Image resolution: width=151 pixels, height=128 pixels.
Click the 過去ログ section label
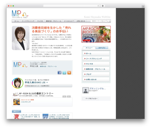pyautogui.click(x=17, y=111)
